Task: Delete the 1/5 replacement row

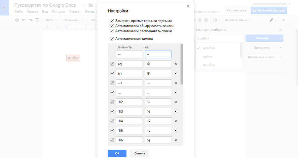Action: point(175,131)
